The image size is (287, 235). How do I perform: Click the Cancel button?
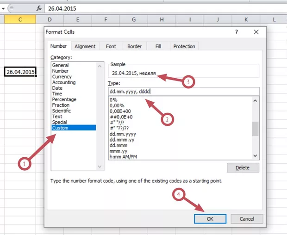247,219
